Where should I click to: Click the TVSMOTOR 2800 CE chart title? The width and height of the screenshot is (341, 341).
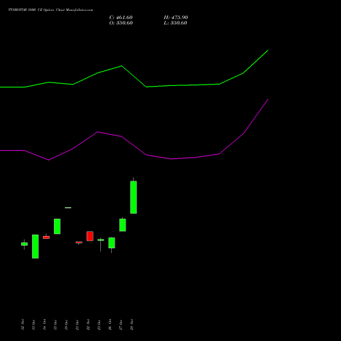point(50,10)
